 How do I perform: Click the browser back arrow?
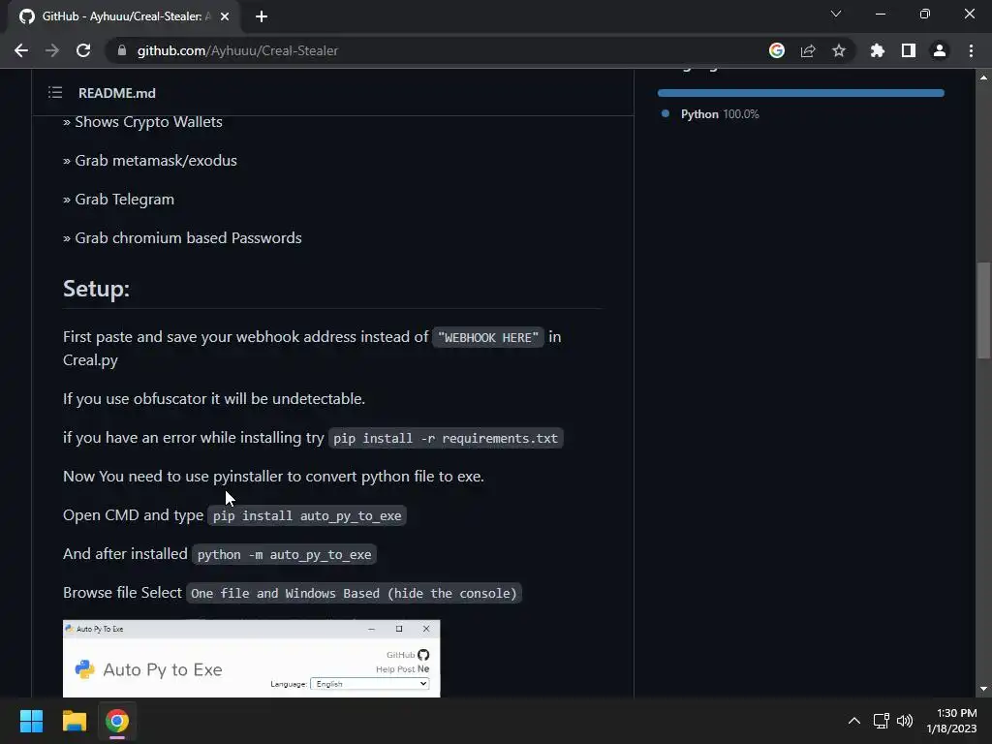21,50
